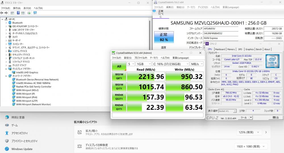The width and height of the screenshot is (284, 153).
Task: Select Bluetooth Device (Personal Area Network)
Action: [x=37, y=79]
